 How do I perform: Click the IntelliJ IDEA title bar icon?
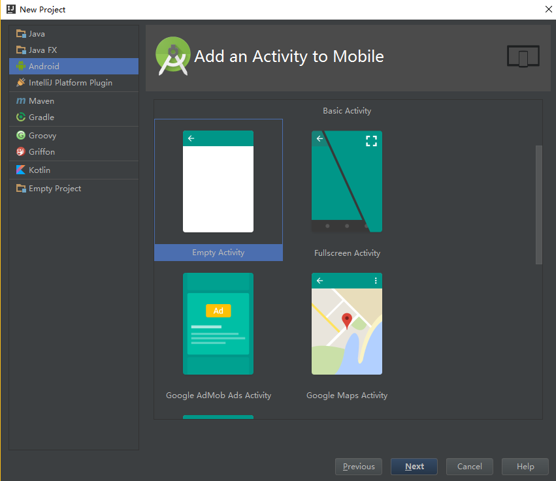(x=11, y=9)
